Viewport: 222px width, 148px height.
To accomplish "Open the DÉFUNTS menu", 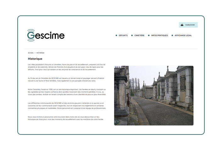I will pyautogui.click(x=123, y=36).
